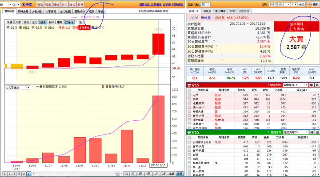Toggle the select-all checkbox in 買方15 header row
The image size is (320, 177).
(189, 90)
